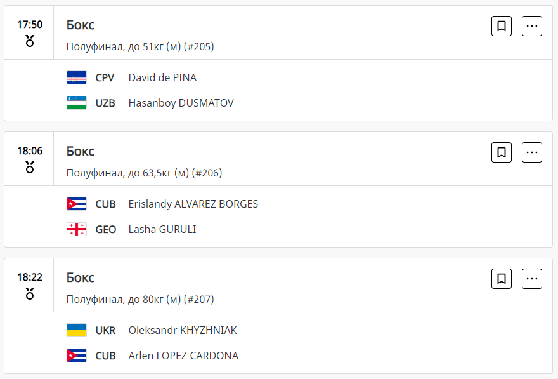Open athlete Oleksandr KHYZHNIAK

[x=183, y=331]
